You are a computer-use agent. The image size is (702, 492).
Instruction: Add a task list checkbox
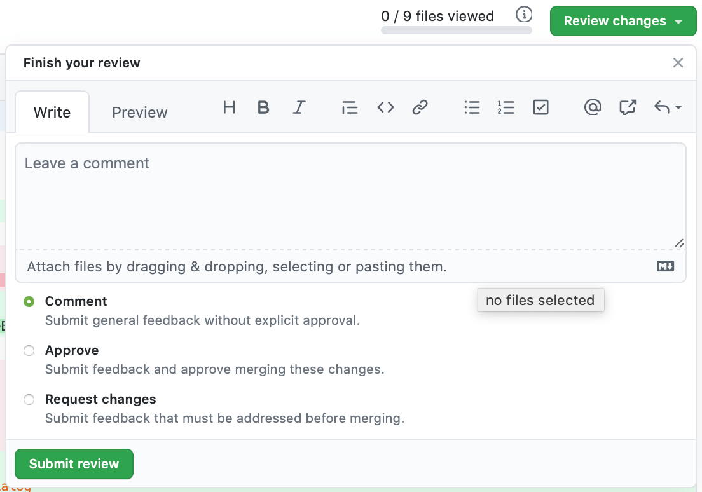tap(540, 107)
